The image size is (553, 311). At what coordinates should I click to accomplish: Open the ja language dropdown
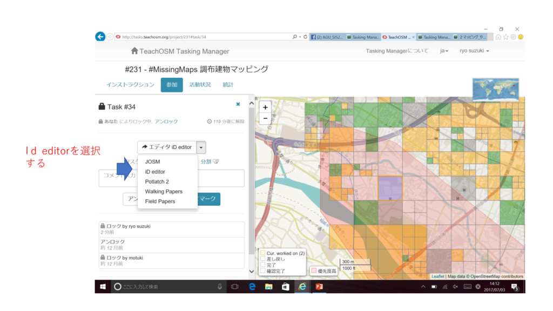point(444,51)
